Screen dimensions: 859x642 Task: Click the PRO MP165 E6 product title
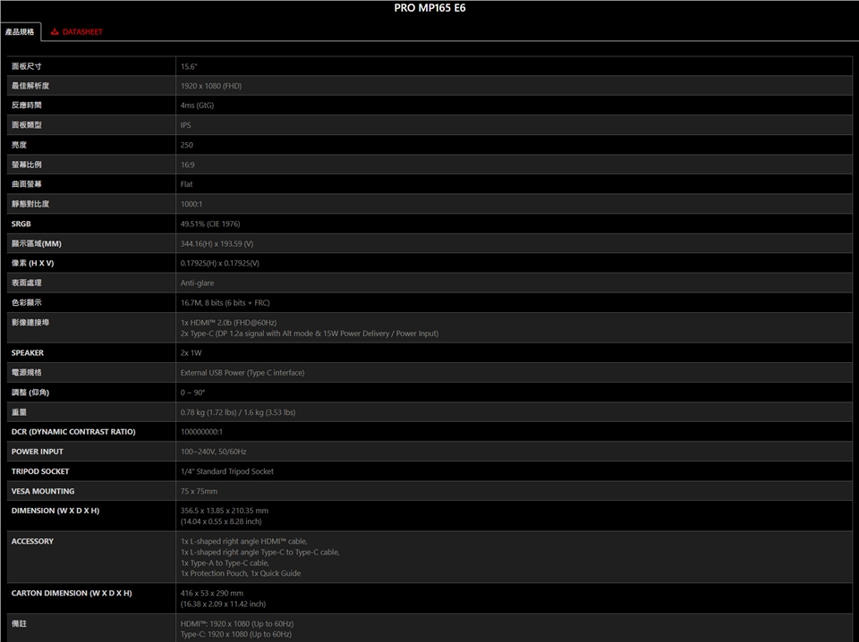(429, 8)
